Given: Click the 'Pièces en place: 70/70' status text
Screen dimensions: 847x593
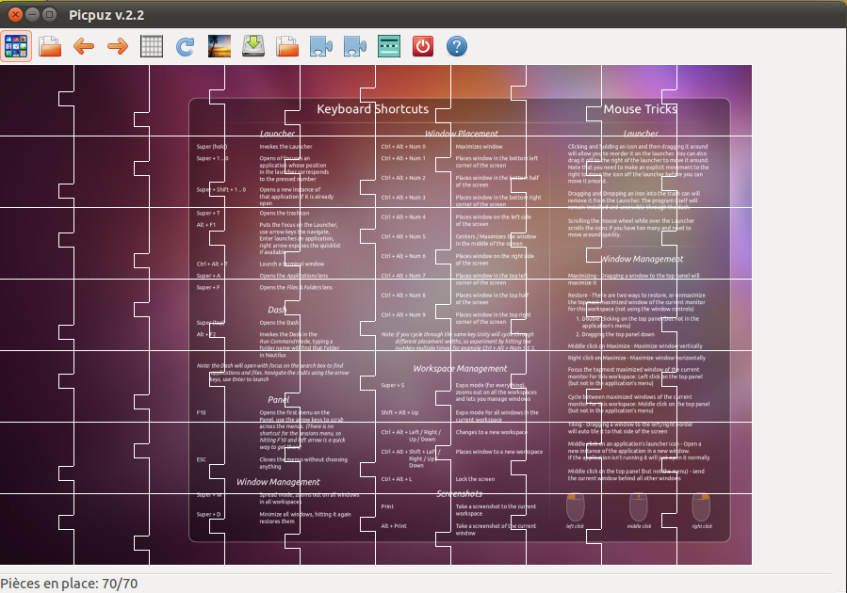Looking at the screenshot, I should point(69,584).
